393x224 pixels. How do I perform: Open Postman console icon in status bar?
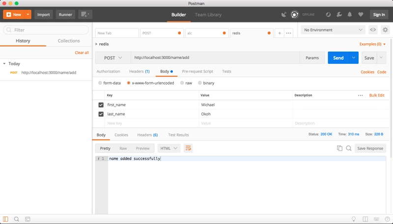[28, 219]
